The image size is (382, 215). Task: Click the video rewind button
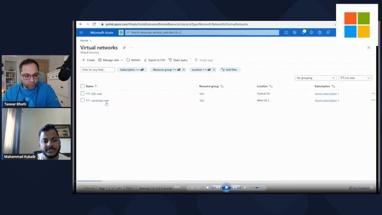[x=217, y=188]
